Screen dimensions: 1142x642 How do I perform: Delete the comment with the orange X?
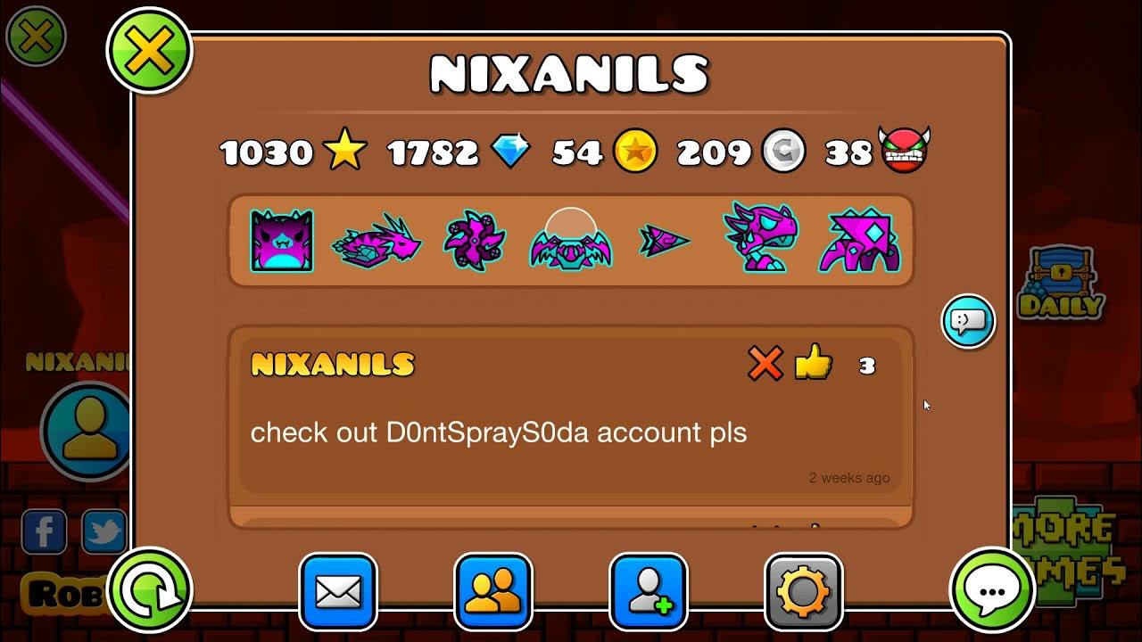[765, 364]
